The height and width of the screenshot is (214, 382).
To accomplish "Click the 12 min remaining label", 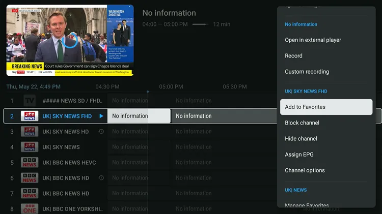I will (x=222, y=24).
